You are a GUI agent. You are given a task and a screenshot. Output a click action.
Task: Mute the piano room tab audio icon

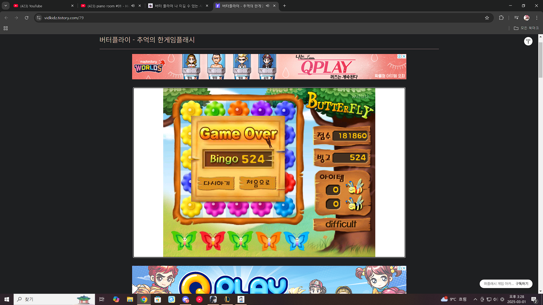pos(133,6)
